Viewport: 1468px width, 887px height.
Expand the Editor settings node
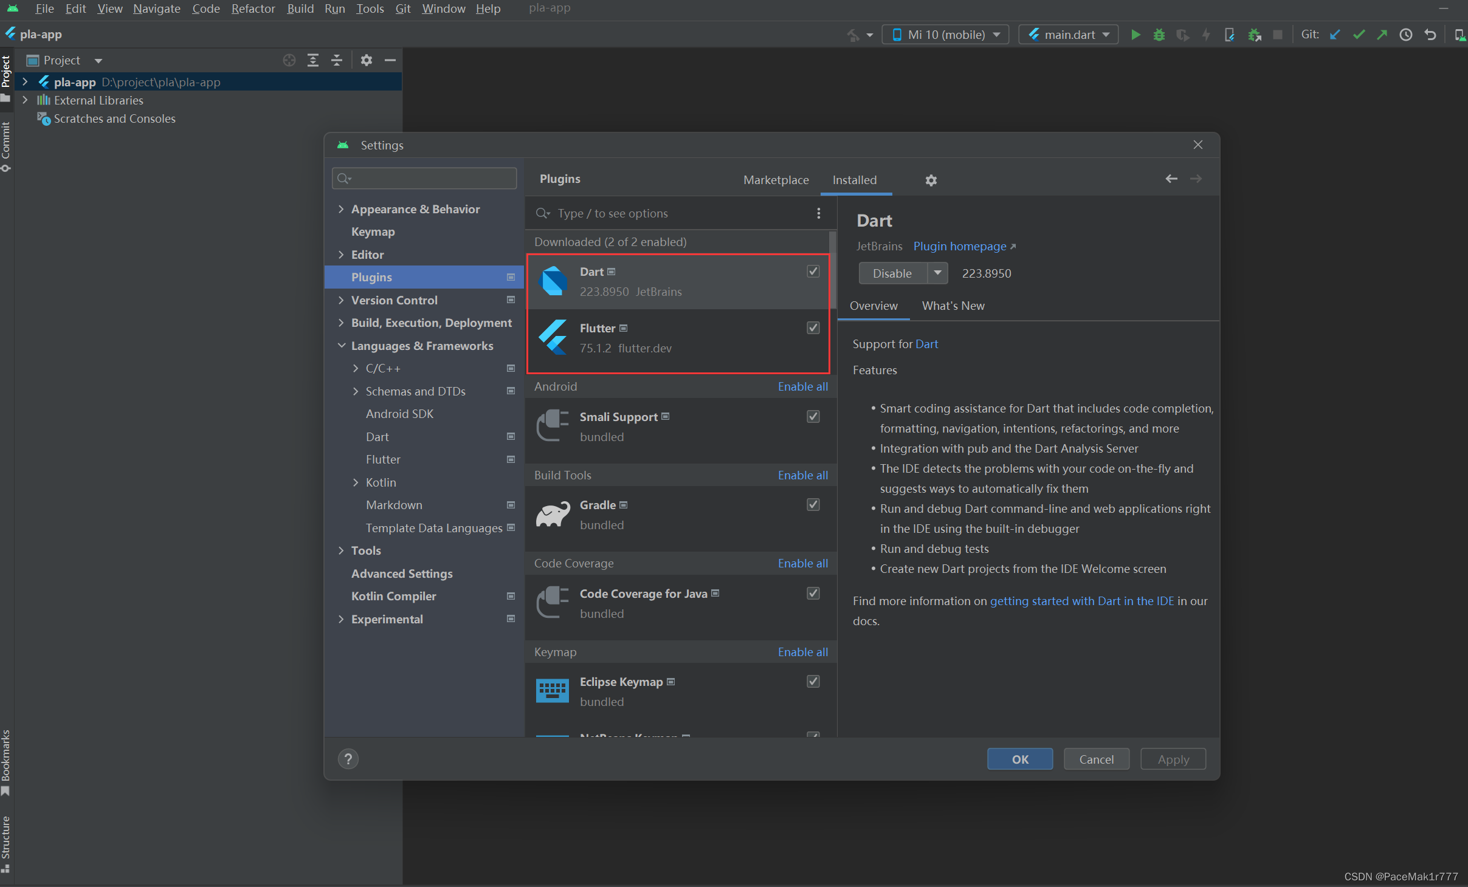tap(341, 255)
